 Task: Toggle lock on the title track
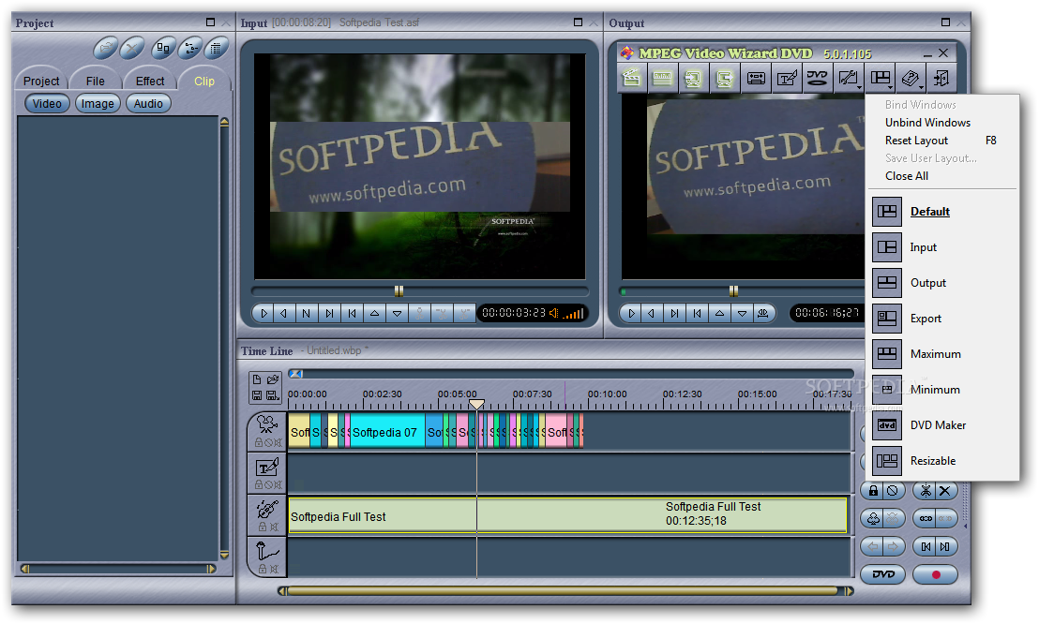coord(259,485)
